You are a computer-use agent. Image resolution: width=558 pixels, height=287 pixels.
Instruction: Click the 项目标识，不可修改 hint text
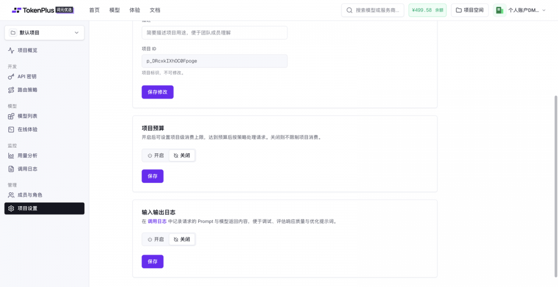click(163, 73)
